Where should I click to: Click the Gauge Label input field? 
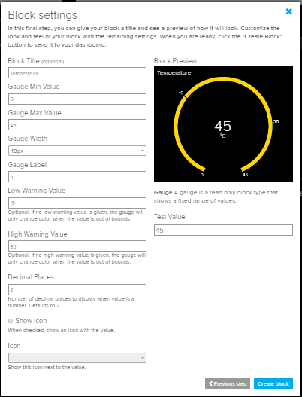(77, 177)
